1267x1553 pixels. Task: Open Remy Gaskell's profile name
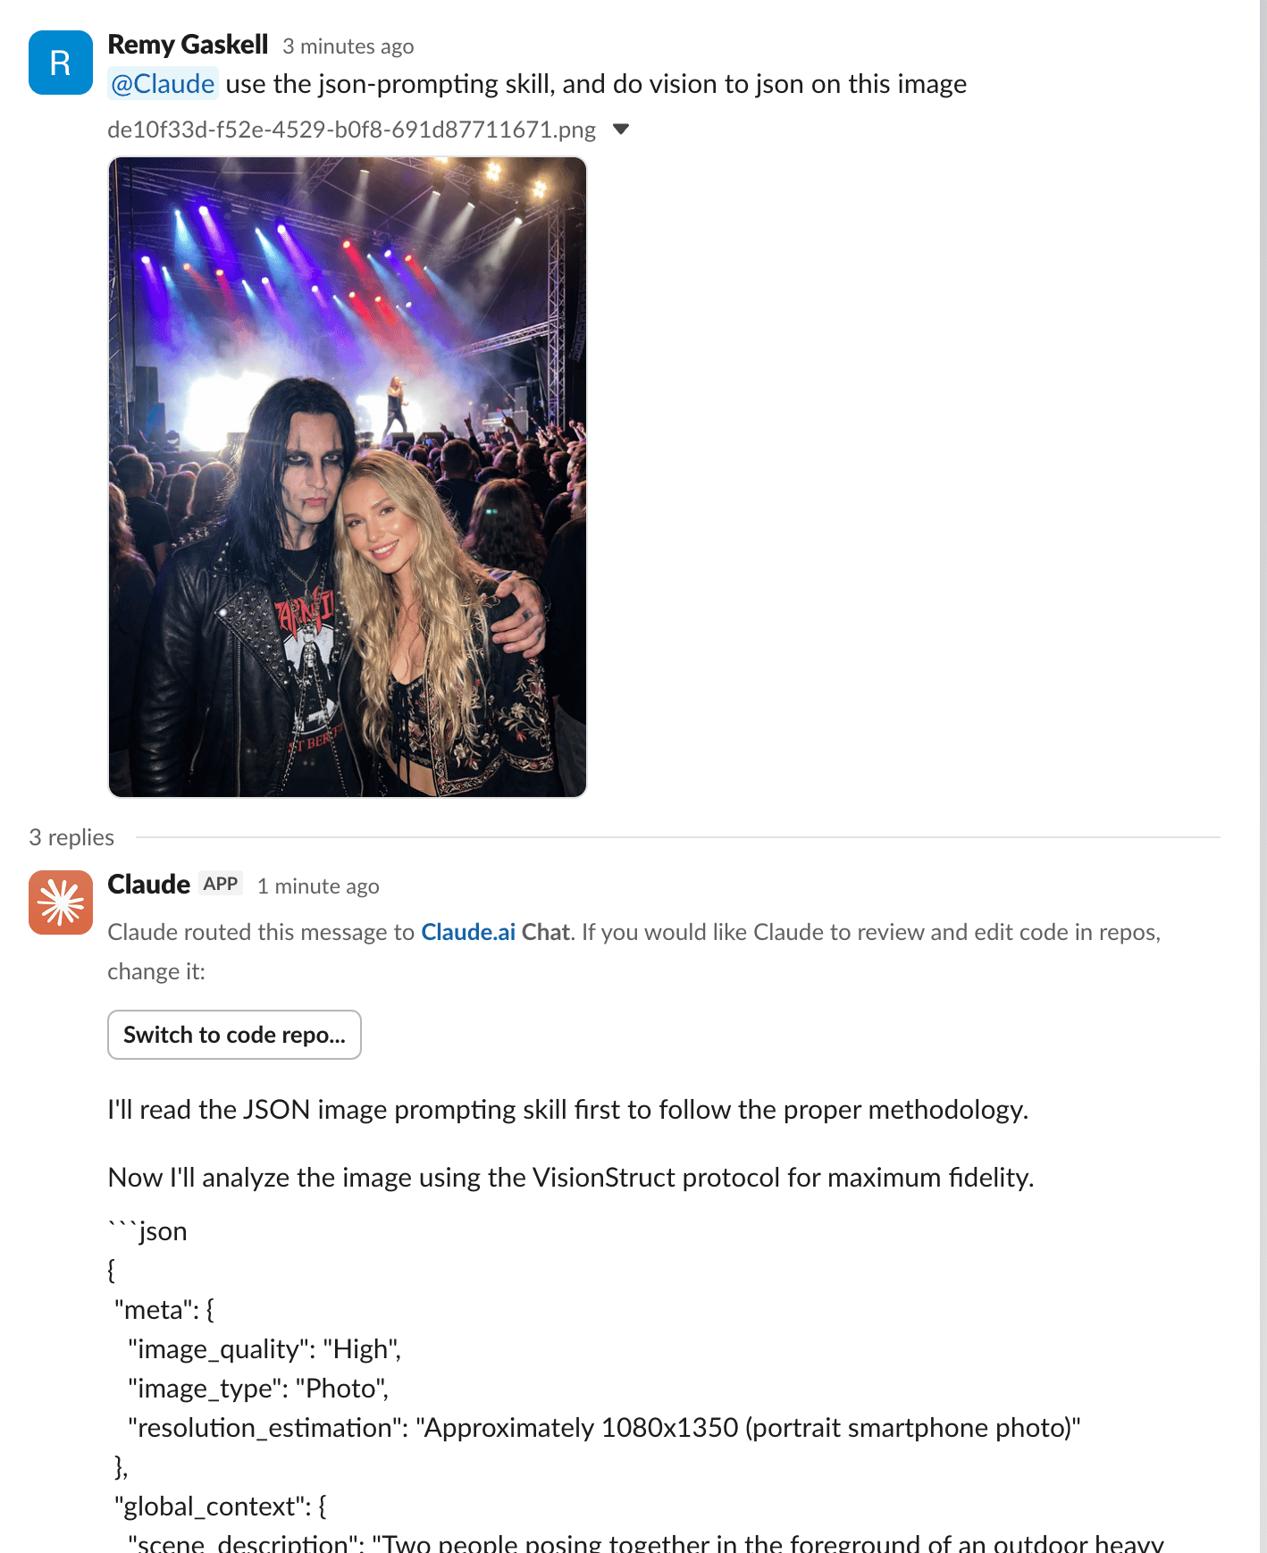point(188,45)
